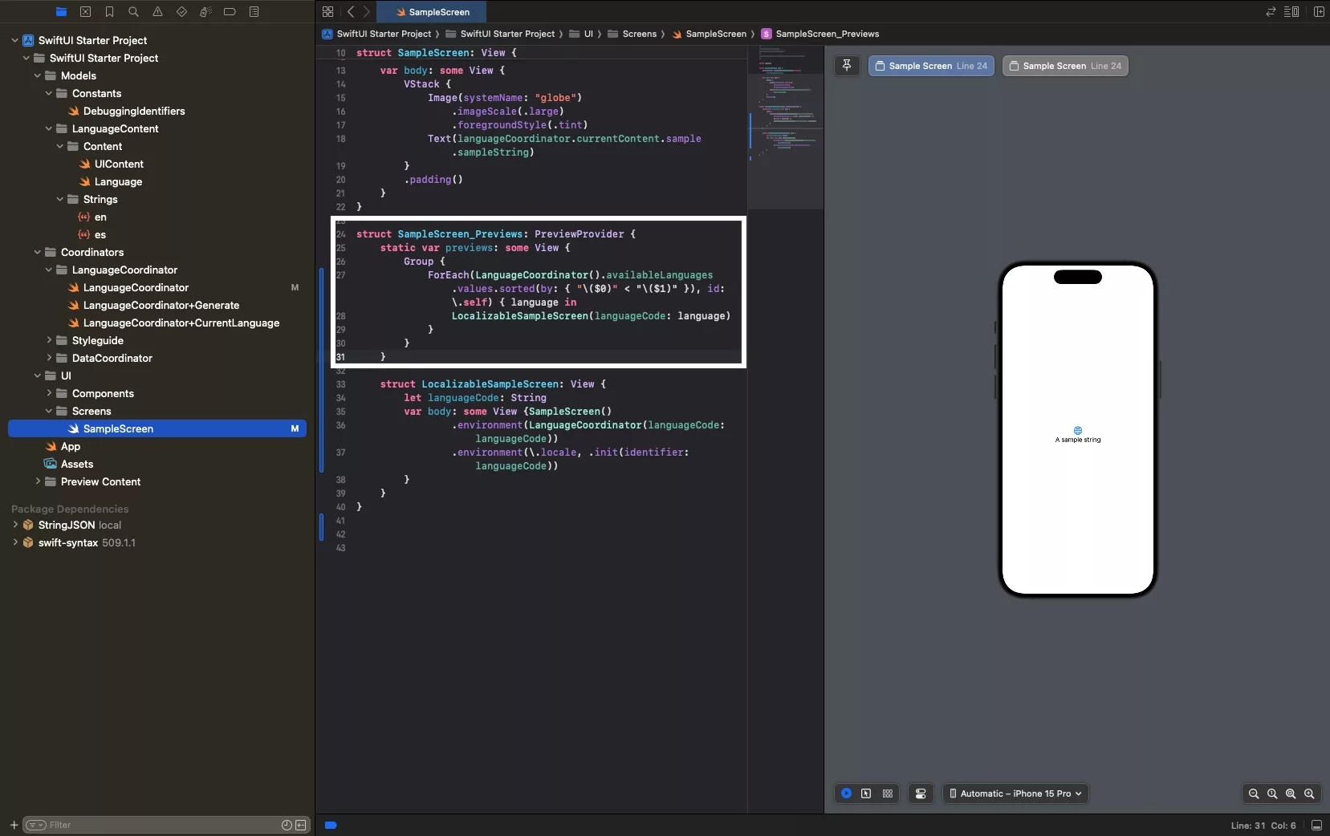The image size is (1330, 836).
Task: Toggle source-controlled files filter
Action: 301,825
